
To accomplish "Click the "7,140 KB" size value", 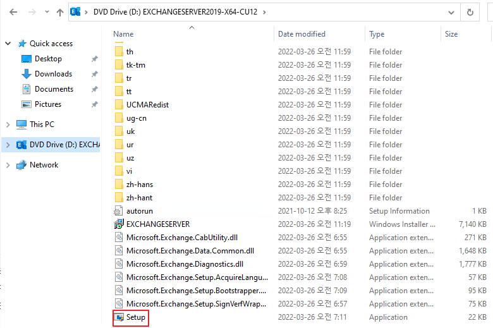I will (472, 224).
